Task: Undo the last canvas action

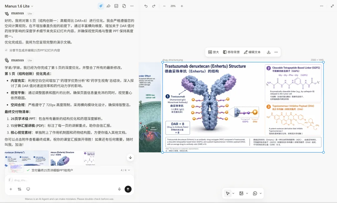Action: tap(146, 6)
